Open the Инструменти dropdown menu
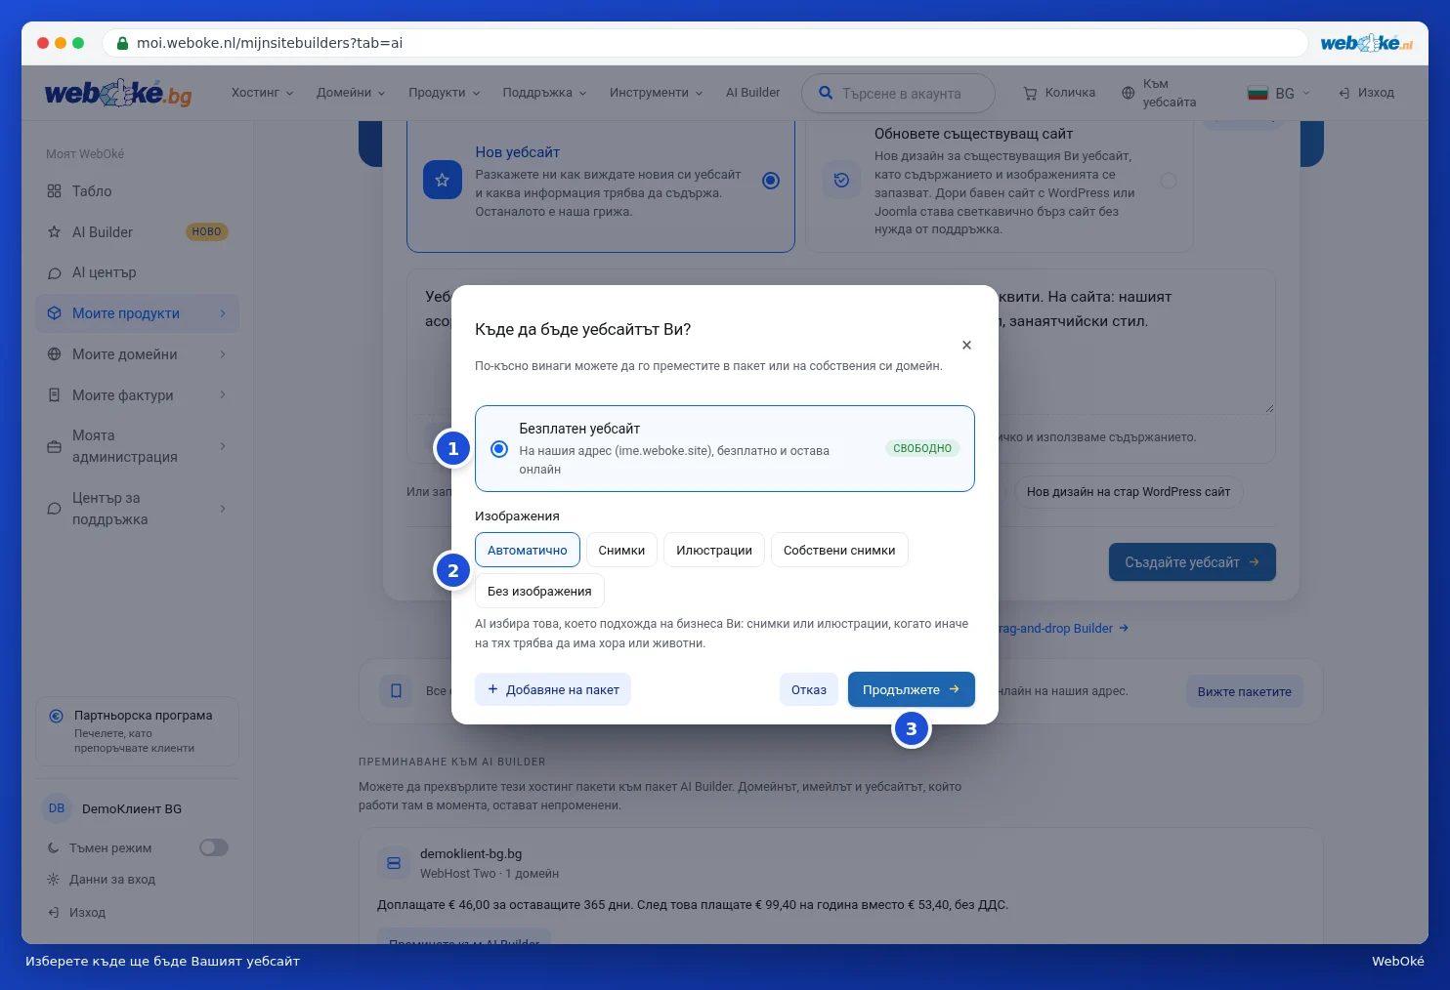The height and width of the screenshot is (990, 1450). [x=657, y=93]
